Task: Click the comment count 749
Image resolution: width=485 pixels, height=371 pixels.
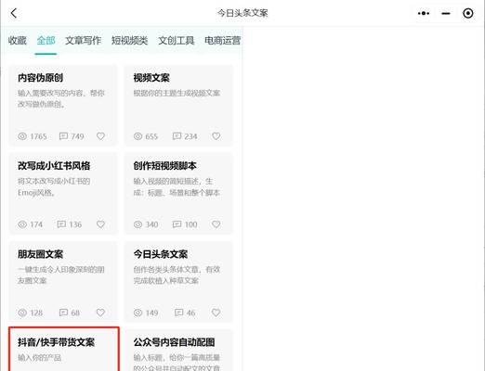Action: [77, 136]
